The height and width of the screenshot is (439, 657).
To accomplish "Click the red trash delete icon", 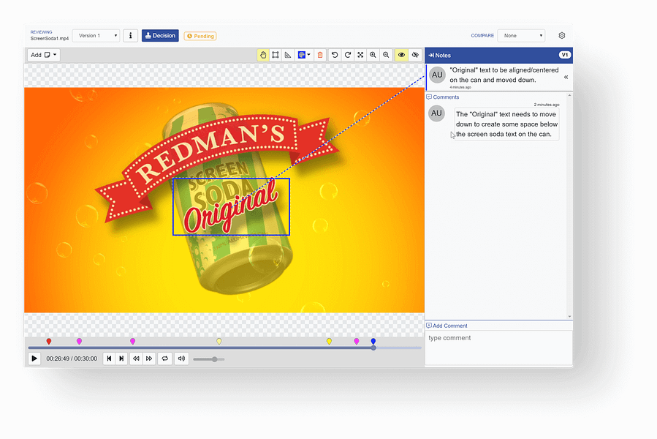I will click(x=319, y=55).
